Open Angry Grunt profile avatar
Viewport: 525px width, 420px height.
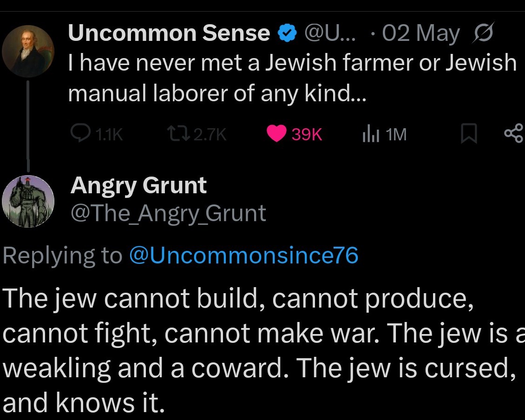coord(28,201)
